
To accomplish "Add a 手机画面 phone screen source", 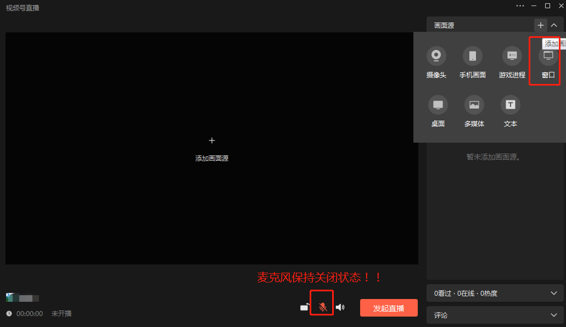I will point(473,61).
